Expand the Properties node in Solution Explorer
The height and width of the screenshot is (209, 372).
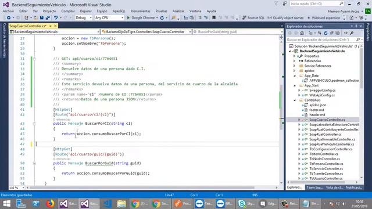pyautogui.click(x=295, y=56)
